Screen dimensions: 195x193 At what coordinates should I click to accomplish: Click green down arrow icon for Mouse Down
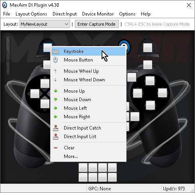click(56, 100)
